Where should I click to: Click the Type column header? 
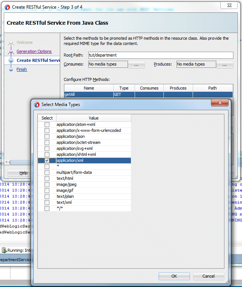[124, 88]
